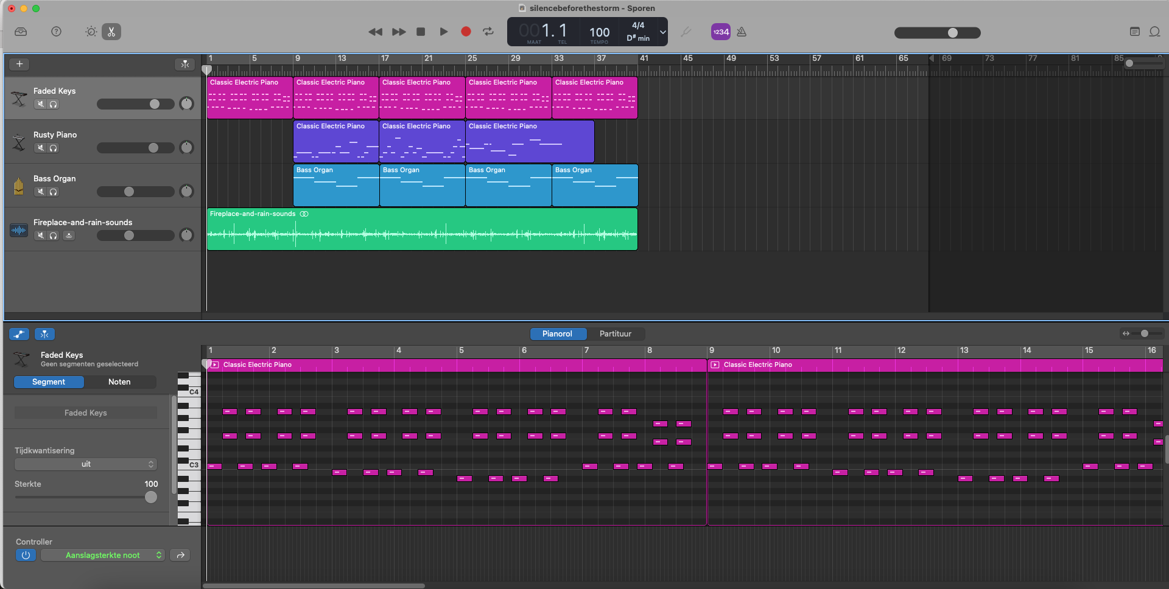Add a new track with plus button

[19, 64]
